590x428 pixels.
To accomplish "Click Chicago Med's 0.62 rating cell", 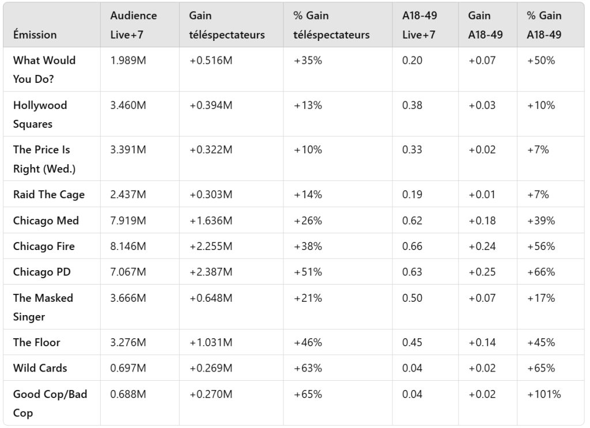I will (412, 221).
